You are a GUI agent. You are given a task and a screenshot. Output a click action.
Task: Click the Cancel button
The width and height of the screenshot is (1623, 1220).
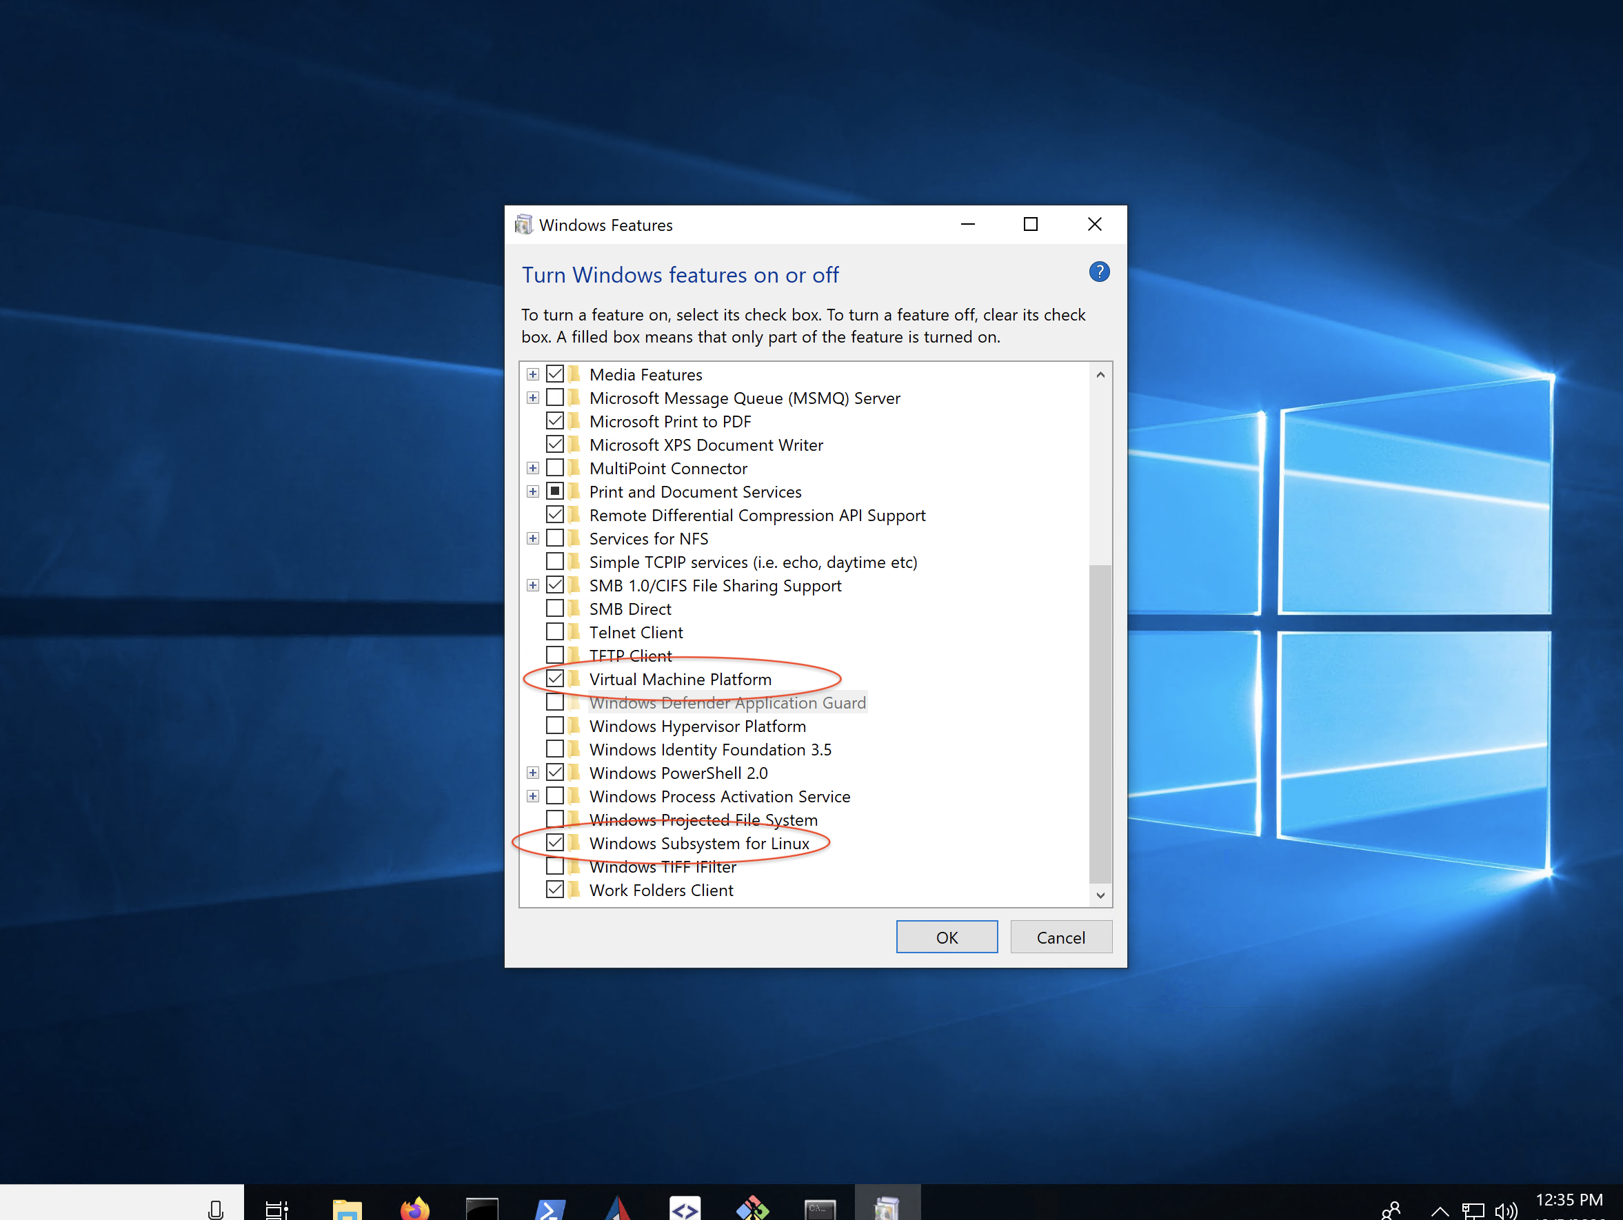1060,937
